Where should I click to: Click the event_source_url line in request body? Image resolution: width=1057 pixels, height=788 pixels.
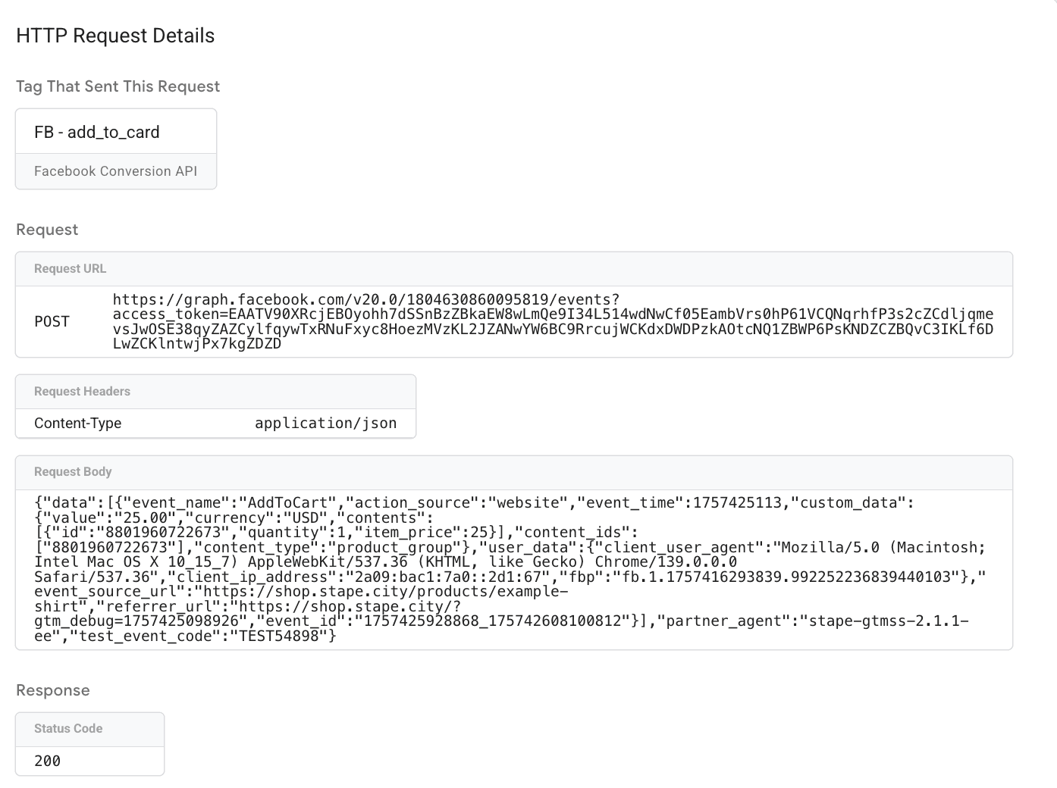(300, 592)
